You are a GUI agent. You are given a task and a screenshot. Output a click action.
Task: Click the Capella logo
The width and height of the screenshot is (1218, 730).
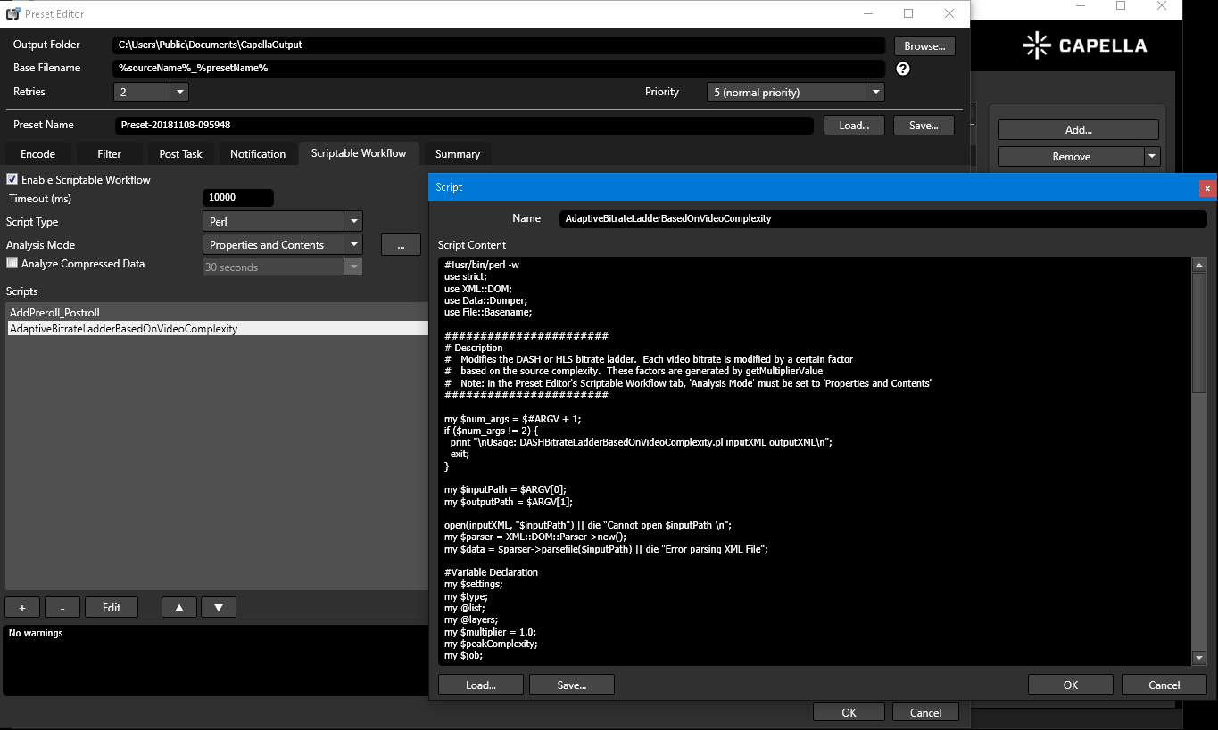point(1085,45)
